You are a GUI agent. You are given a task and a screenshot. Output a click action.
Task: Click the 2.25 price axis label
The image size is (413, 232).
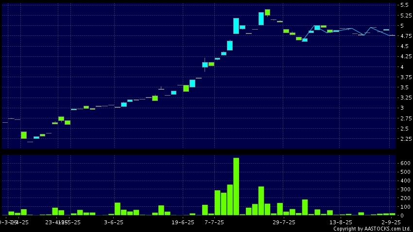pyautogui.click(x=404, y=139)
